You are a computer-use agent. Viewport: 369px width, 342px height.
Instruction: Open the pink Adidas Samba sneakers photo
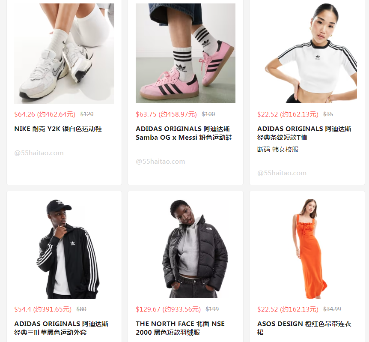[185, 53]
